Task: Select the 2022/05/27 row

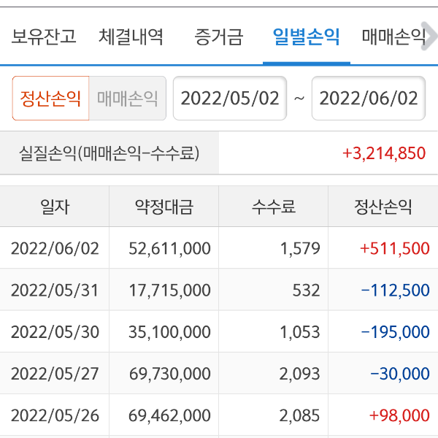Action: 55,374
